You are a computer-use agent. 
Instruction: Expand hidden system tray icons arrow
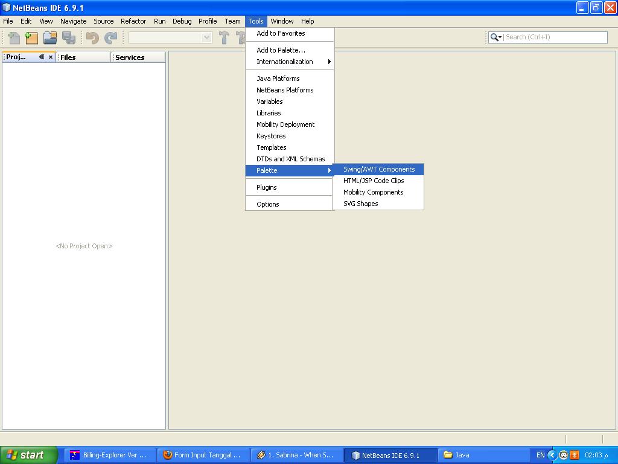(552, 455)
